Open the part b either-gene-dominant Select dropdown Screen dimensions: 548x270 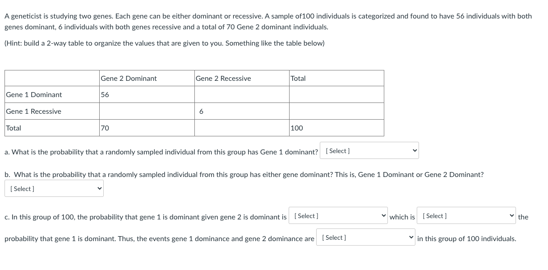(x=54, y=189)
